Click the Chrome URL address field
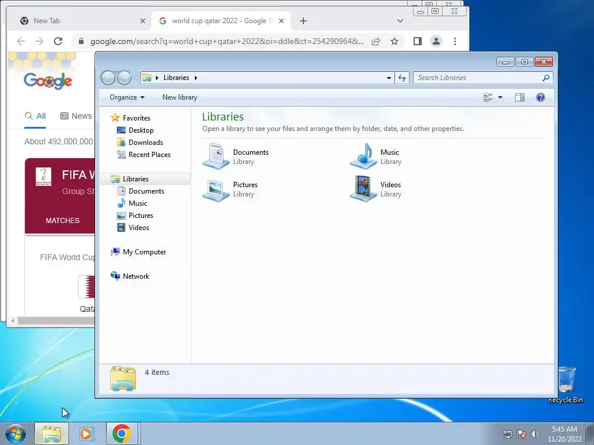This screenshot has width=594, height=445. pos(227,41)
